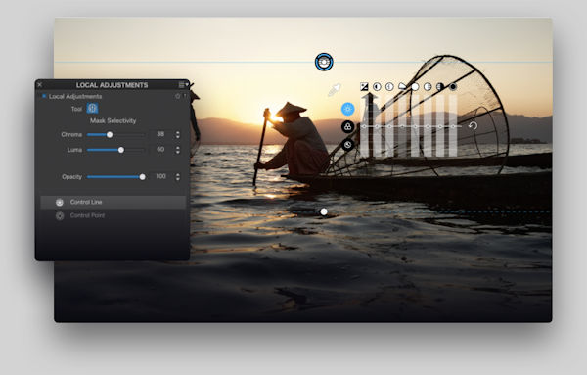This screenshot has height=375, width=587.
Task: Select the solid black circle equalizer icon
Action: pos(453,87)
